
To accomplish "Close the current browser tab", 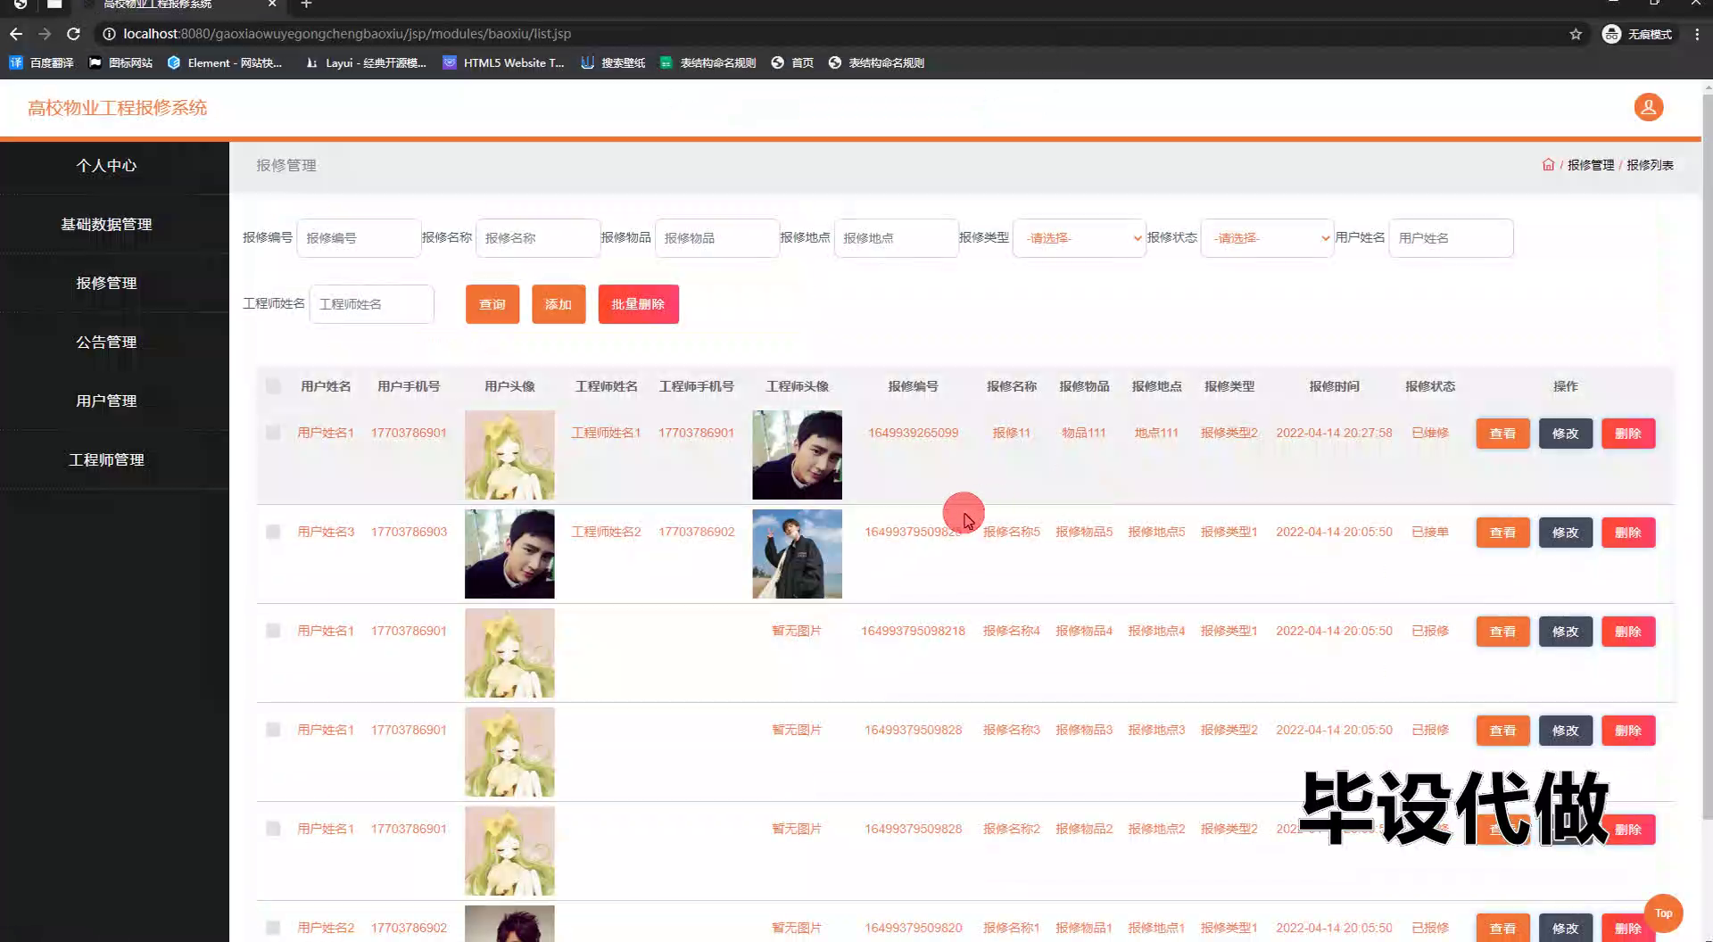I will [272, 4].
